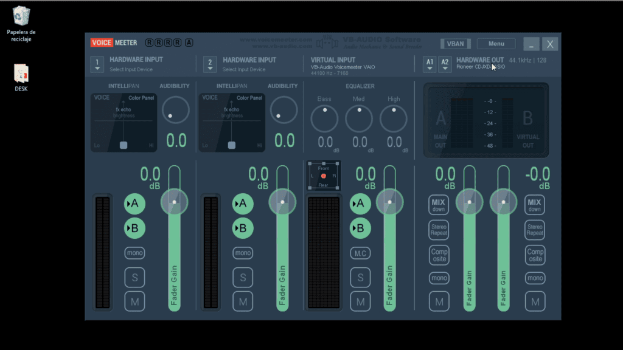Click the first R indicator beside the logo
The height and width of the screenshot is (350, 623).
[149, 43]
